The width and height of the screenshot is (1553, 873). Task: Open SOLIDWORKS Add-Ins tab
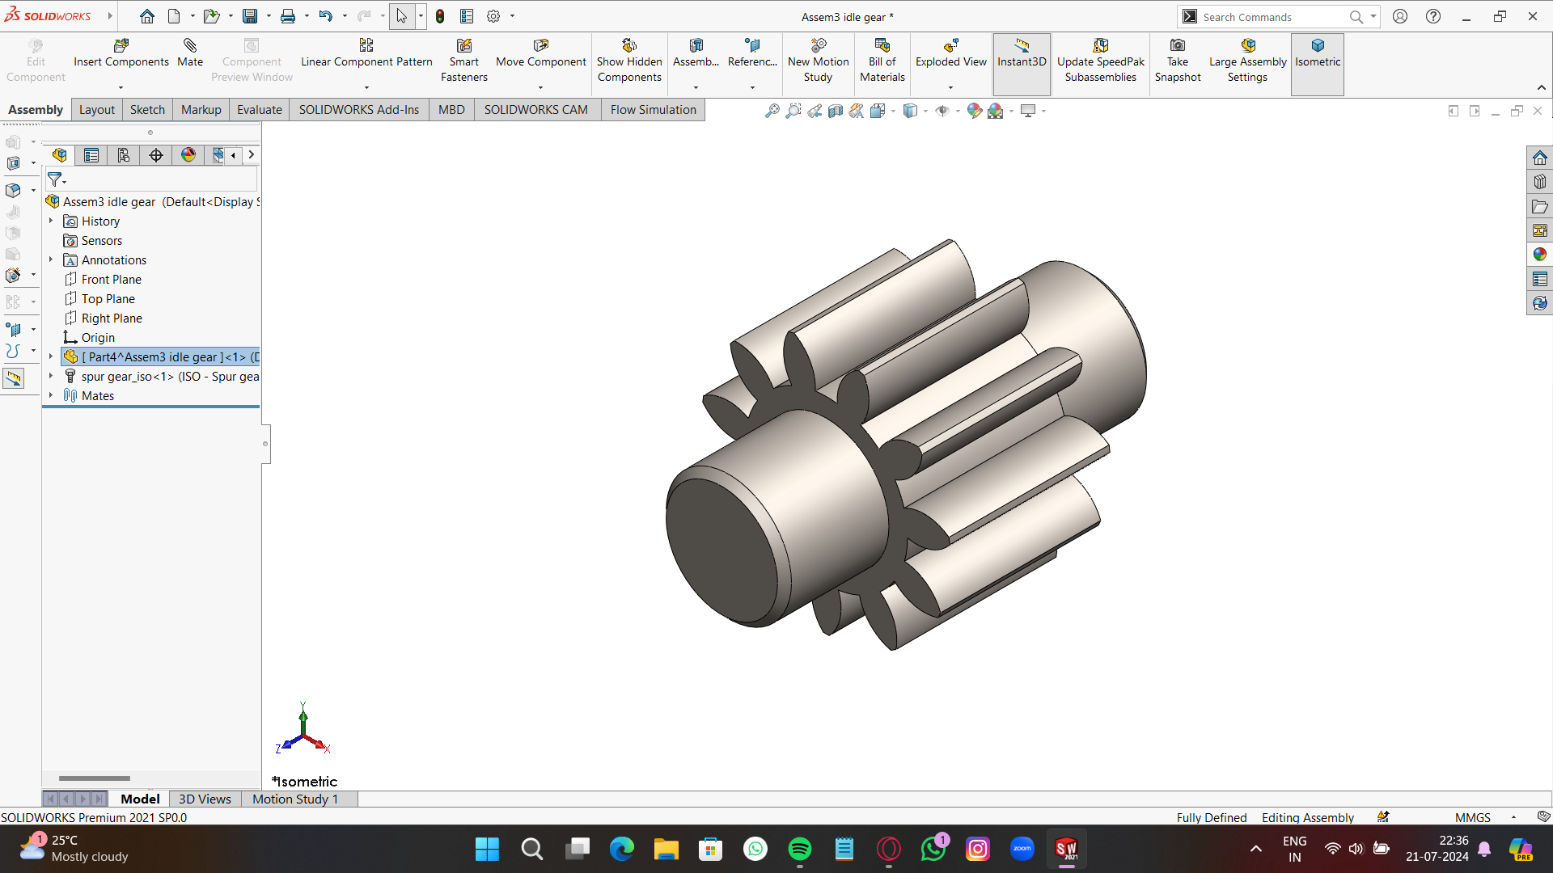point(359,110)
